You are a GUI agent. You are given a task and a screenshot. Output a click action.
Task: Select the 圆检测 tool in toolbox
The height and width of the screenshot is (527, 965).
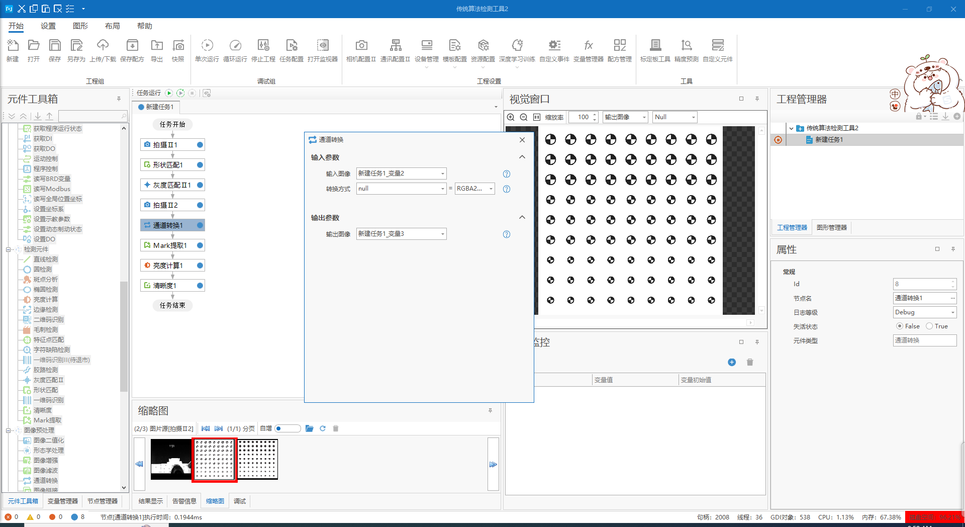click(x=42, y=270)
